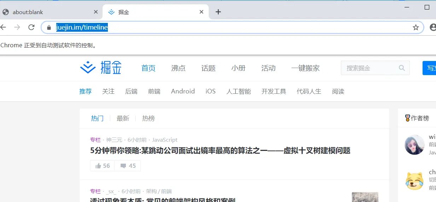Click the browser forward arrow
Image resolution: width=436 pixels, height=202 pixels.
pyautogui.click(x=17, y=27)
